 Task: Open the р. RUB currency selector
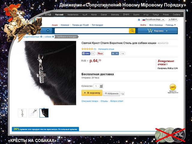(173, 19)
